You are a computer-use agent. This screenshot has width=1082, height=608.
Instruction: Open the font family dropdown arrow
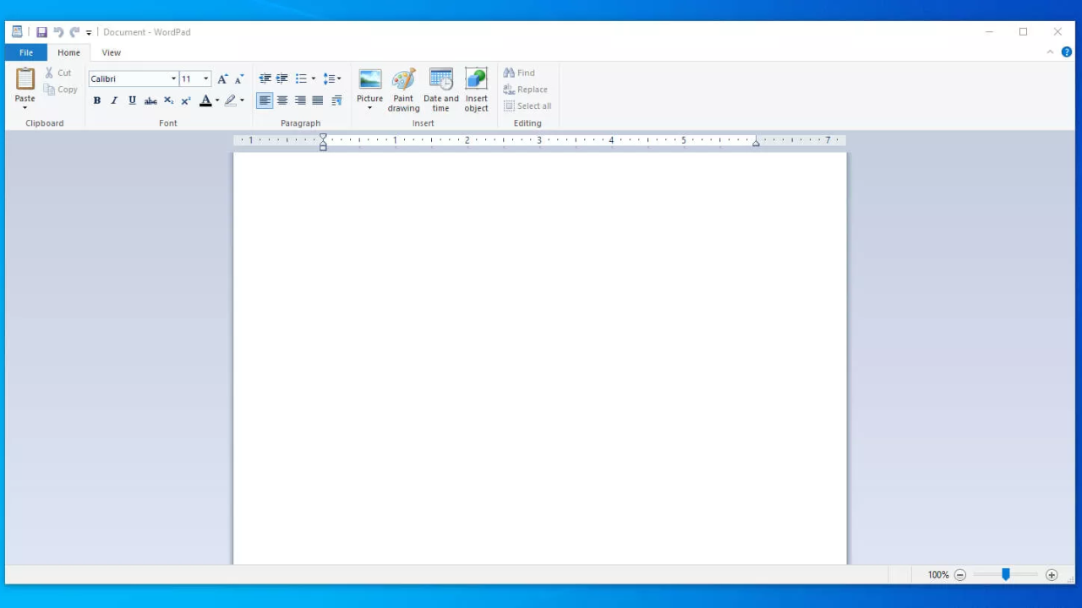point(173,79)
